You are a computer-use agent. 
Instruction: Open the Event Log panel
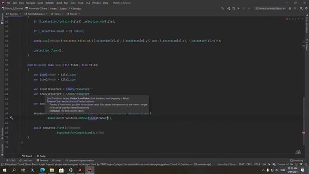click(296, 160)
